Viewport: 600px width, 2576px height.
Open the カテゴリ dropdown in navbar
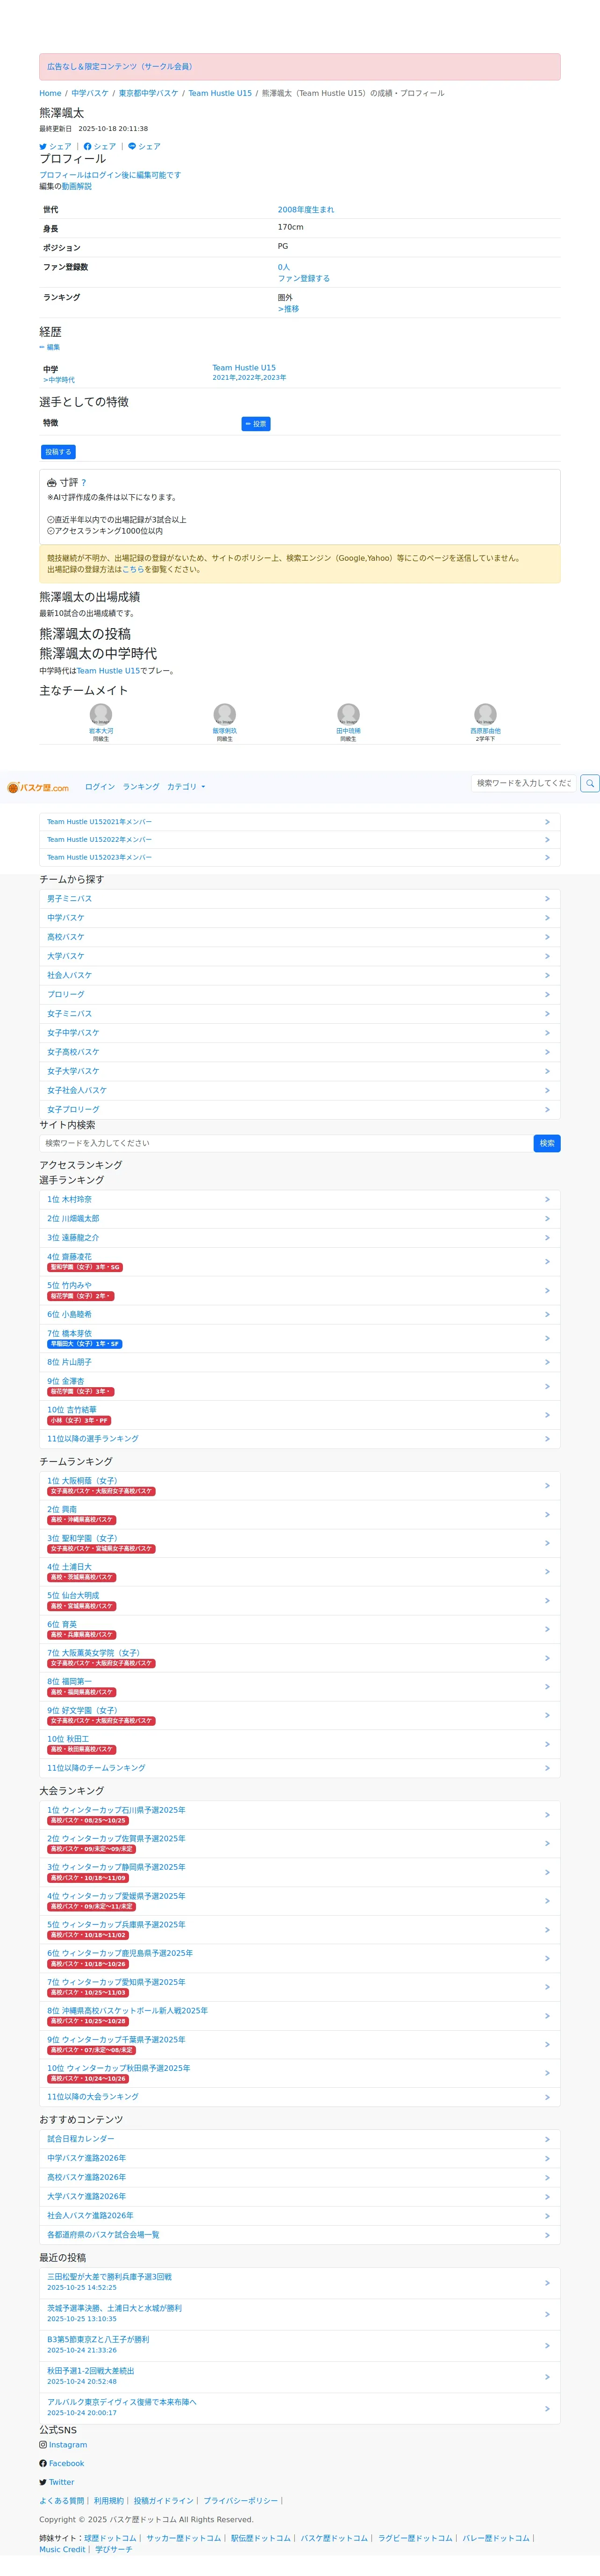(x=186, y=787)
